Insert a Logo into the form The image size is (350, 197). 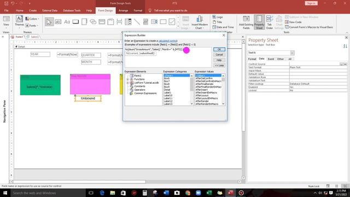pos(218,17)
